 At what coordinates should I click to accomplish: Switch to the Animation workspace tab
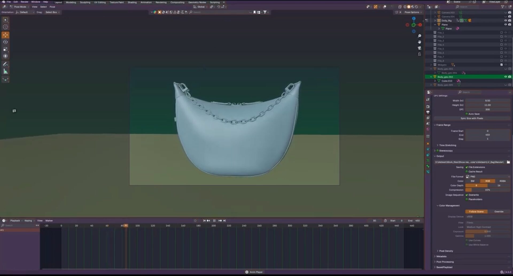click(x=146, y=2)
